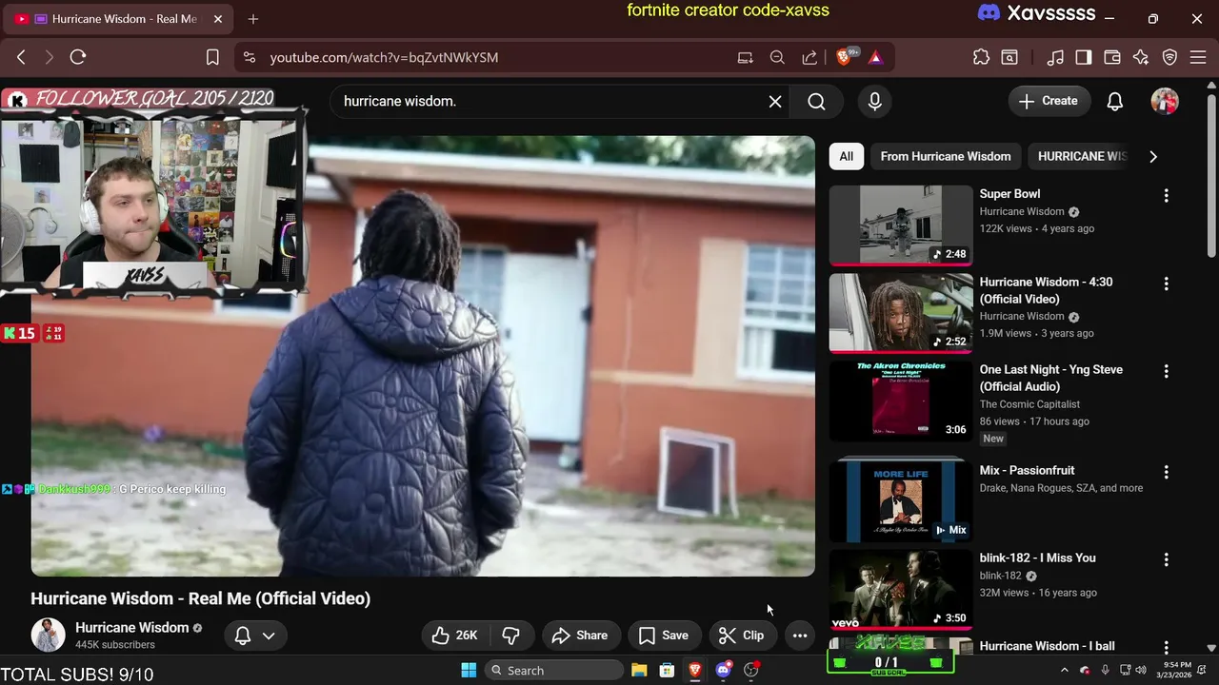Screen dimensions: 1219x685
Task: Open The Cosmic Capitalist channel name
Action: (1029, 404)
